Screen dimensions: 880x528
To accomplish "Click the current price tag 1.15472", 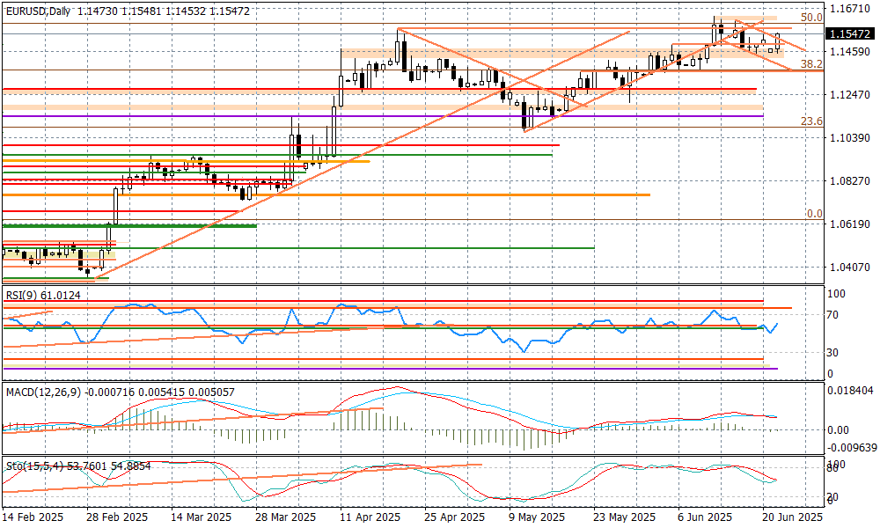I will (x=850, y=34).
